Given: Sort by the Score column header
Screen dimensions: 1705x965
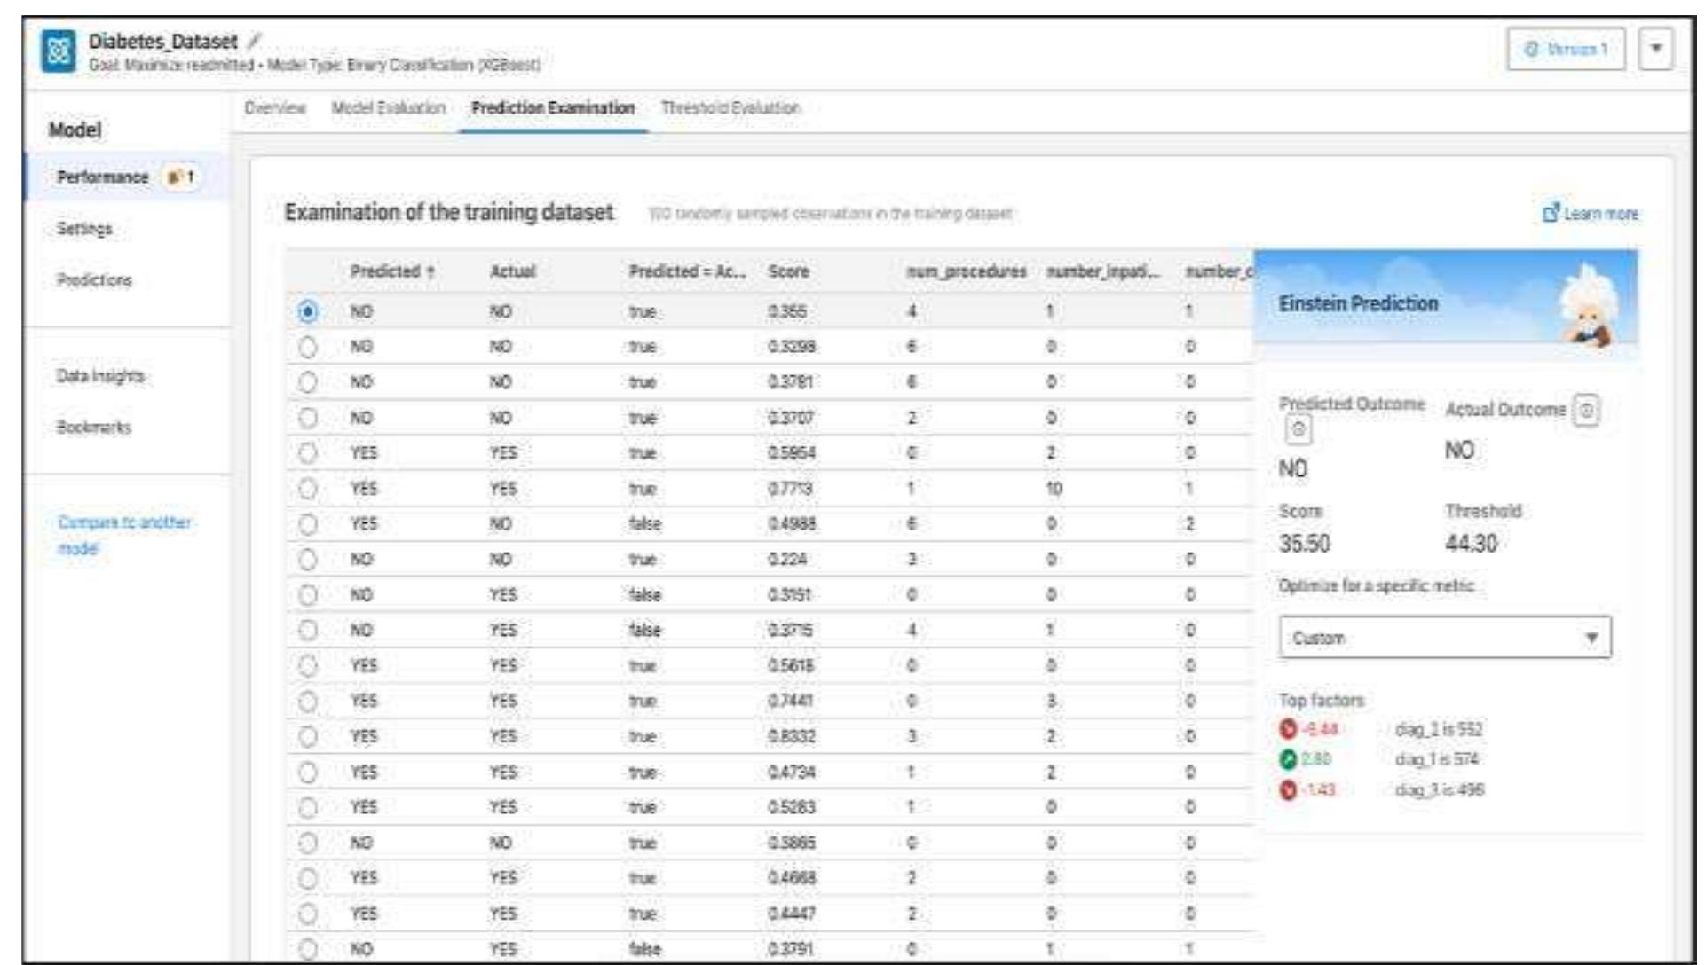Looking at the screenshot, I should point(788,271).
